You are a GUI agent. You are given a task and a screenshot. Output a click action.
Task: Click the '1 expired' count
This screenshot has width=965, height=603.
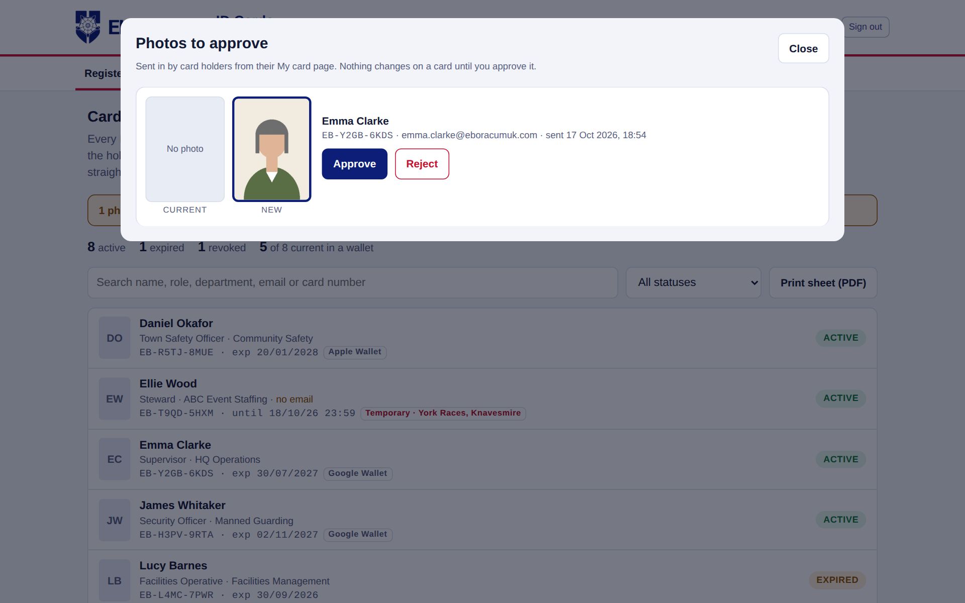pyautogui.click(x=162, y=247)
